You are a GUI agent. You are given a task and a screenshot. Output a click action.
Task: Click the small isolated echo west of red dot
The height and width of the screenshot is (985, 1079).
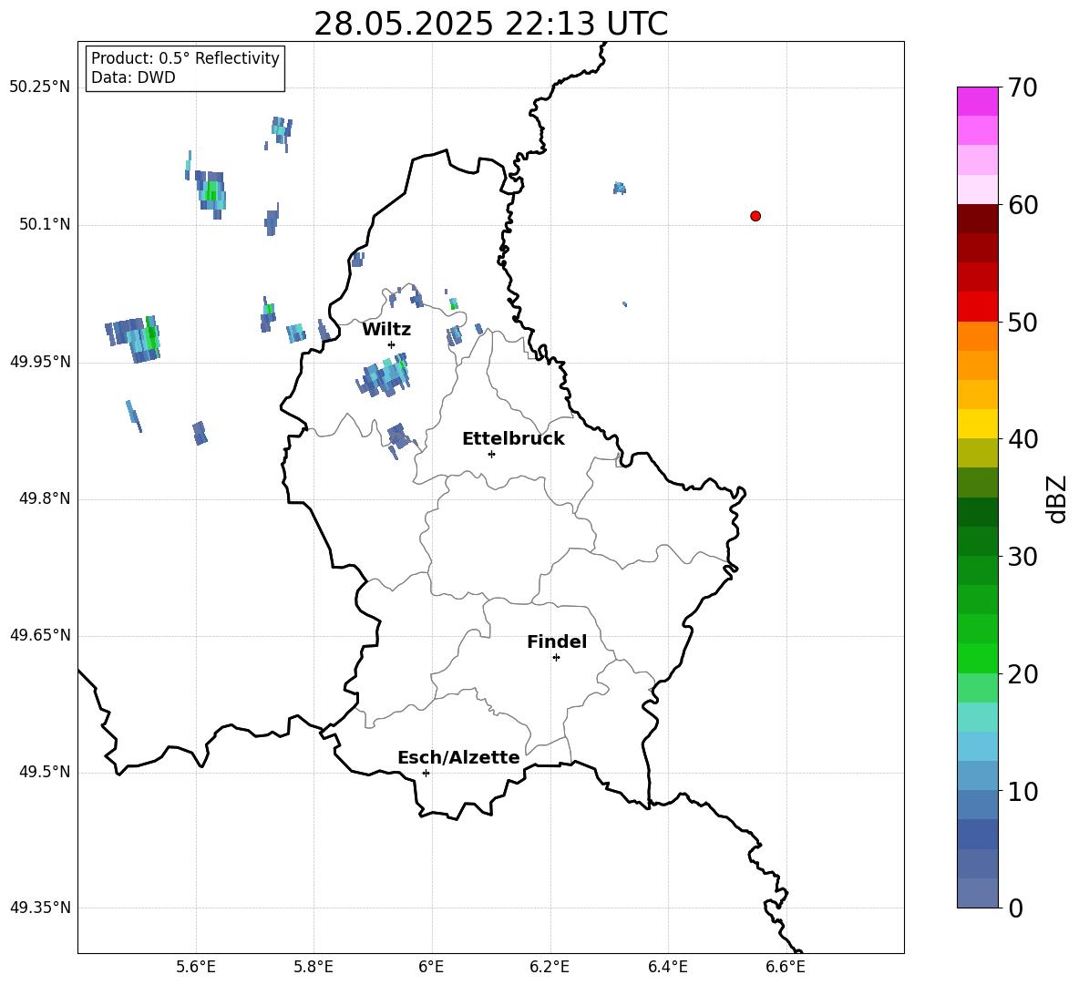(620, 188)
